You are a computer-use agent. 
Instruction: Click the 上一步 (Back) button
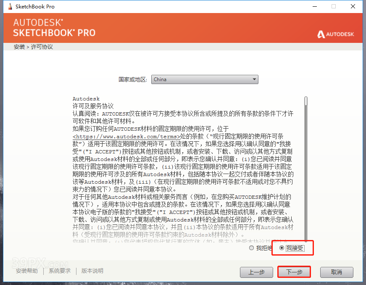[256, 272]
